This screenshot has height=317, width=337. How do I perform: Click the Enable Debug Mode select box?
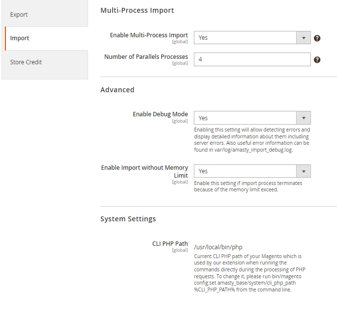click(252, 118)
